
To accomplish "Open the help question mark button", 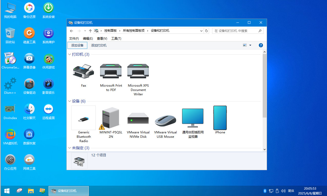I will click(261, 45).
